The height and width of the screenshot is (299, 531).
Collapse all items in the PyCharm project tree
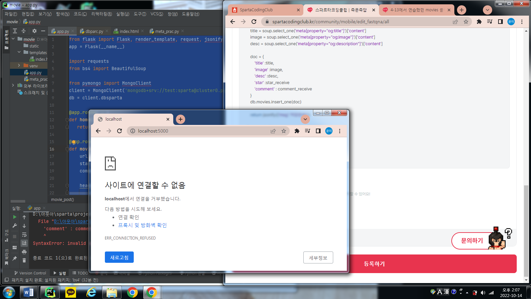(x=24, y=31)
